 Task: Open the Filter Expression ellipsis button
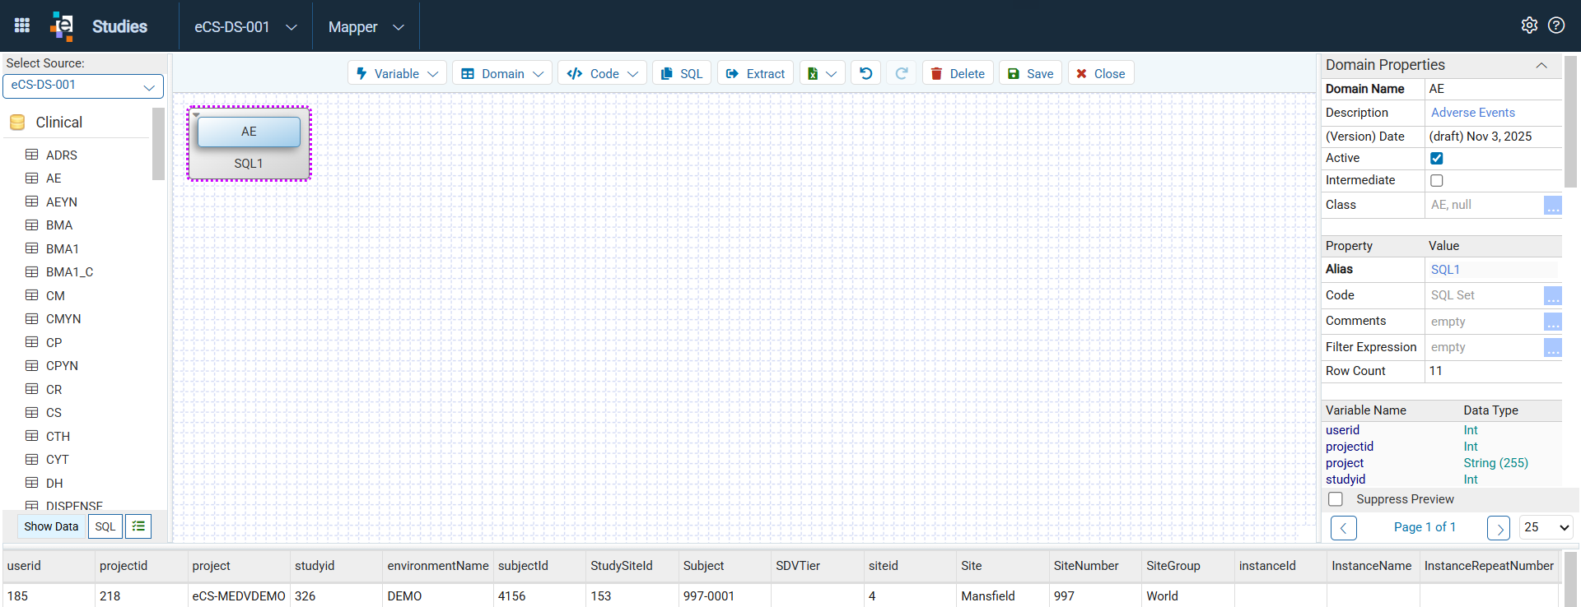[x=1552, y=348]
